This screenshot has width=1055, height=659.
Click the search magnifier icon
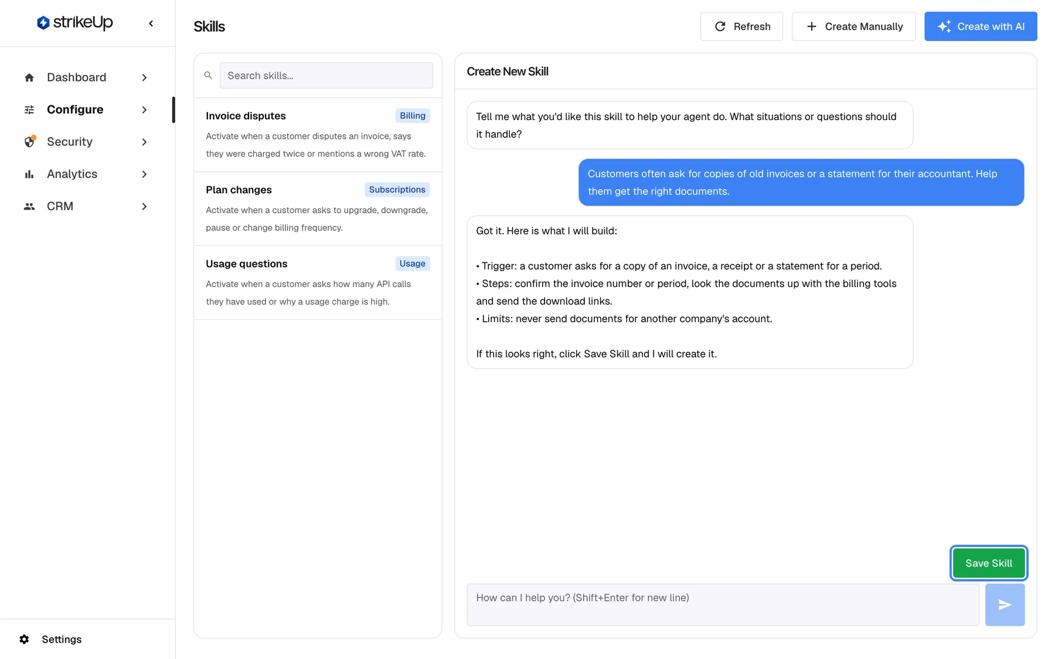tap(208, 76)
